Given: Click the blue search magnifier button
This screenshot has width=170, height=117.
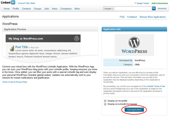Looking at the screenshot, I should (154, 9).
